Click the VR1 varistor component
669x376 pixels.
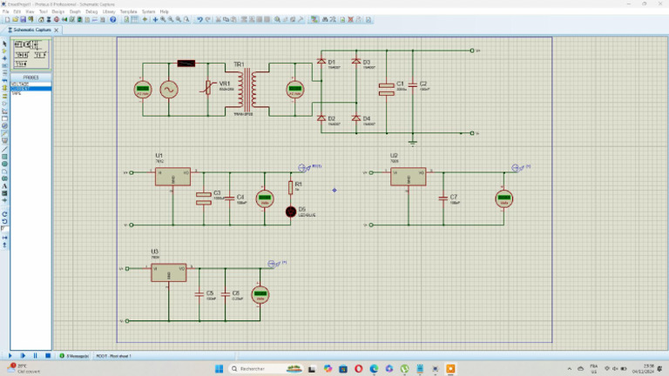pyautogui.click(x=208, y=87)
